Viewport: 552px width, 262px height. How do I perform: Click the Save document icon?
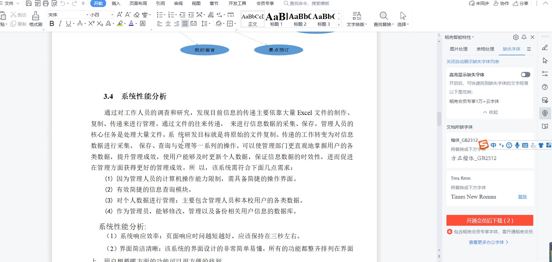29,4
